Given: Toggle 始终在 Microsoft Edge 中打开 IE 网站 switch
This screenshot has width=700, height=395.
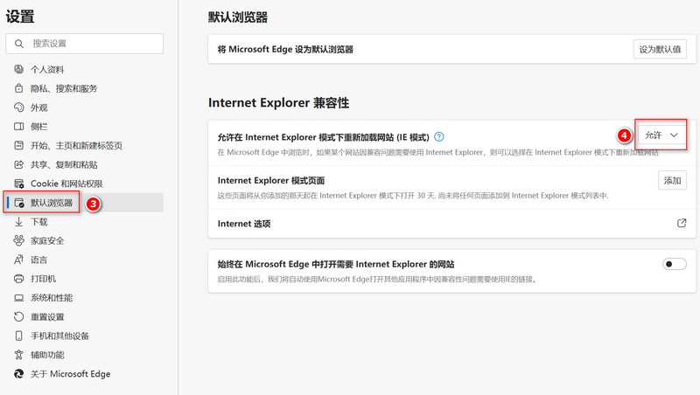Looking at the screenshot, I should (675, 264).
